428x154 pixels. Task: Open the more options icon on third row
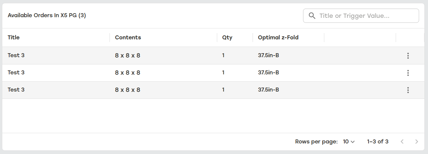coord(408,90)
